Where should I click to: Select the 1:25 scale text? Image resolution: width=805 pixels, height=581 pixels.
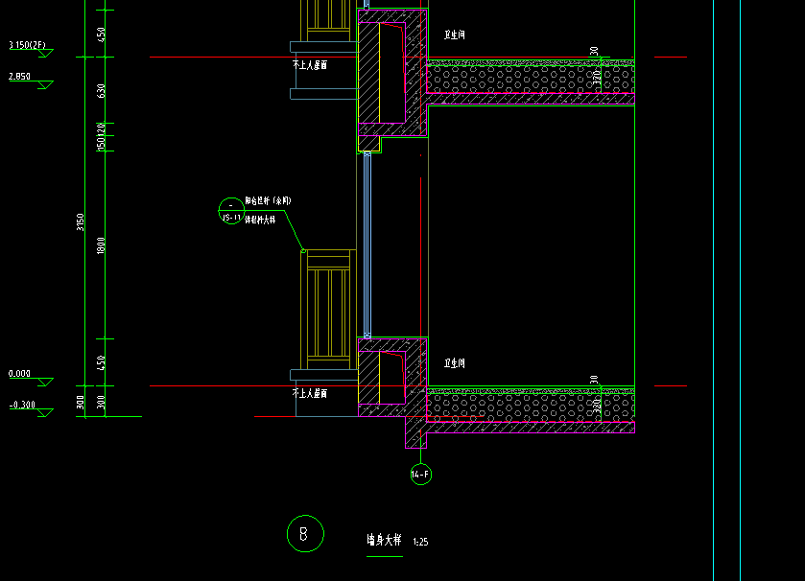coord(420,542)
